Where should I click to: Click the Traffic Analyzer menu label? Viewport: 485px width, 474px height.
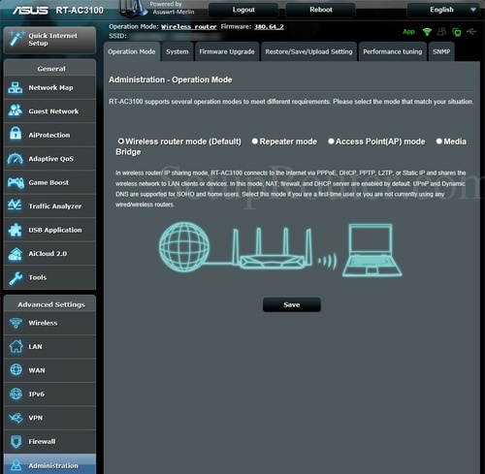click(x=55, y=206)
